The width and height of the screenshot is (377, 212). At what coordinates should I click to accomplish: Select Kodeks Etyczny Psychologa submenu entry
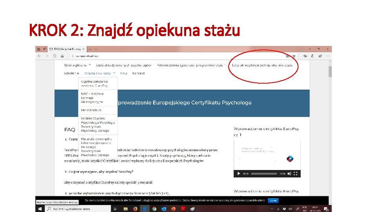pos(98,124)
